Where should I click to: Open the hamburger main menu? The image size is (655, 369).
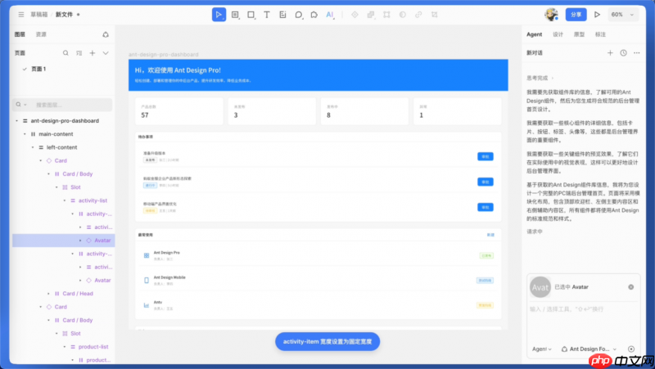coord(21,15)
